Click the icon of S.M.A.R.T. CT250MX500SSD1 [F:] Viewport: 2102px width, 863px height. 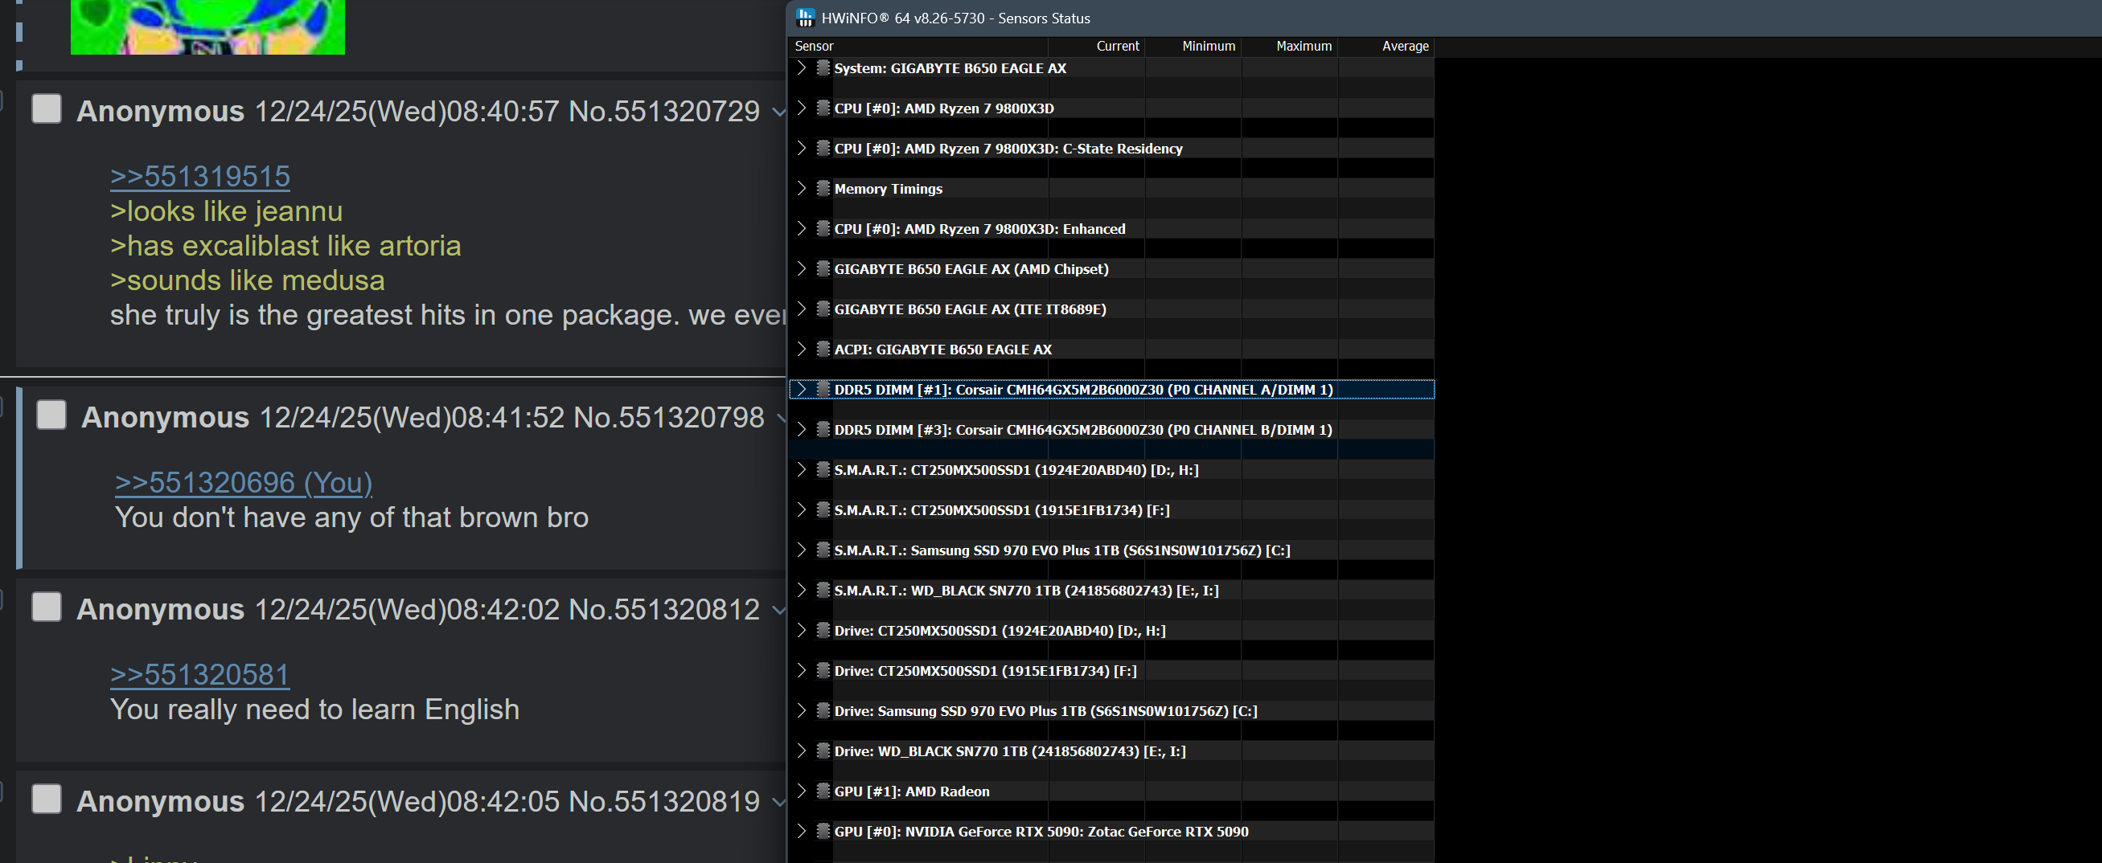point(823,509)
